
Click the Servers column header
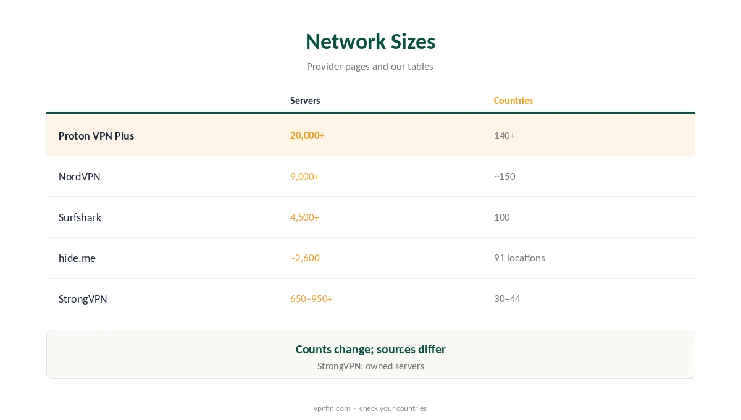point(305,100)
